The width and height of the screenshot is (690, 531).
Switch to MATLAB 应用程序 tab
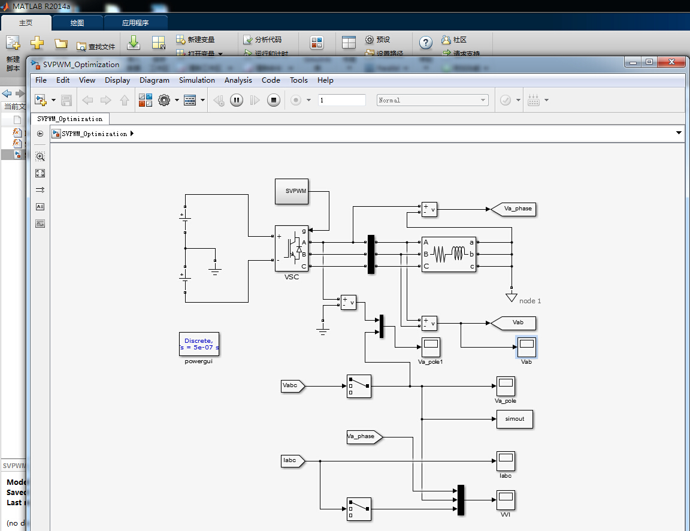click(135, 23)
